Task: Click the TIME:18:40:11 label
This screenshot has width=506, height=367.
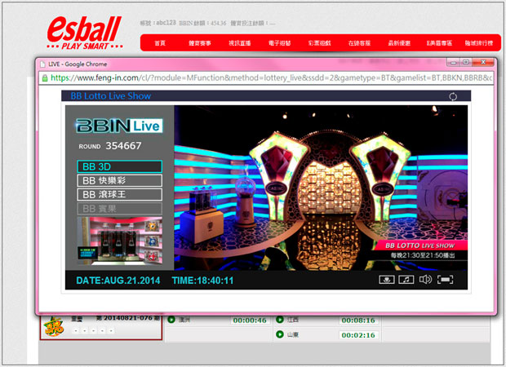Action: pyautogui.click(x=202, y=281)
